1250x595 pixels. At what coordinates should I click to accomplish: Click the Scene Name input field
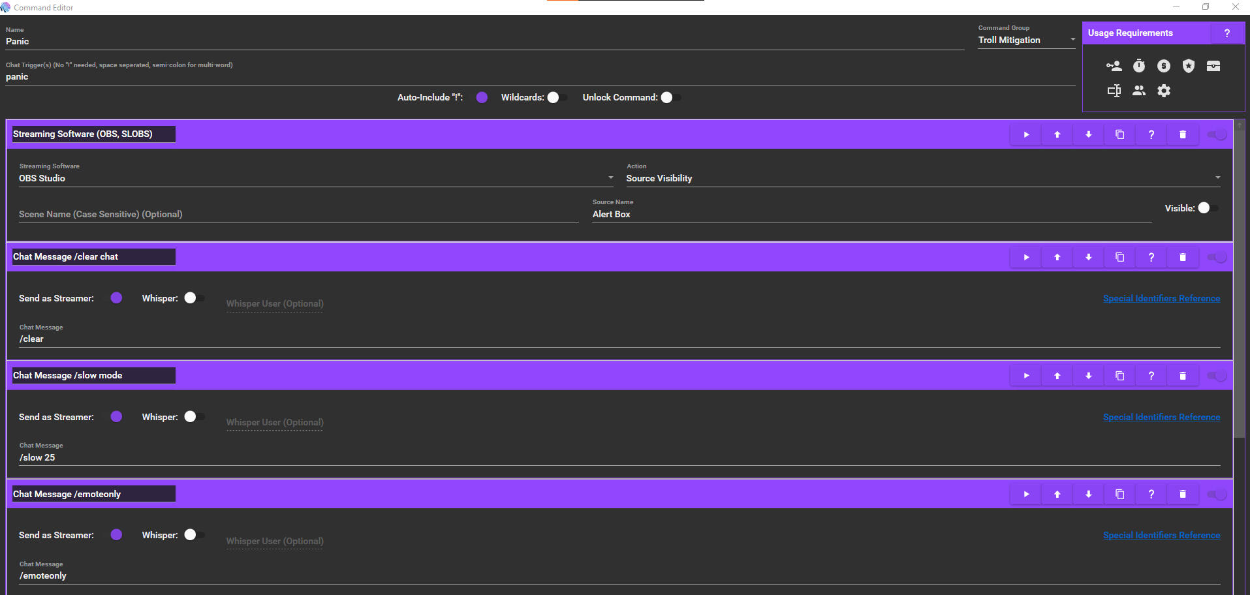coord(298,214)
